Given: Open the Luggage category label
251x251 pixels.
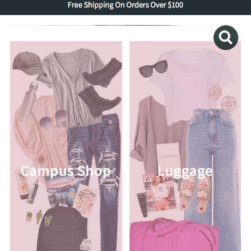Looking at the screenshot, I should (185, 171).
